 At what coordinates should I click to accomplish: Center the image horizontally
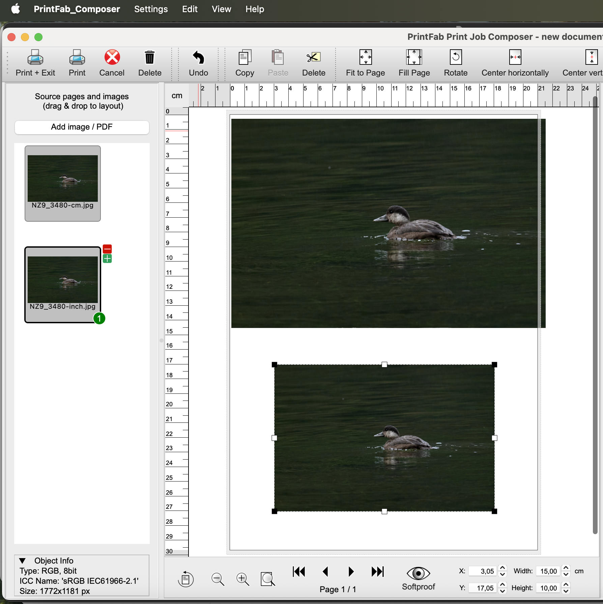pyautogui.click(x=515, y=63)
